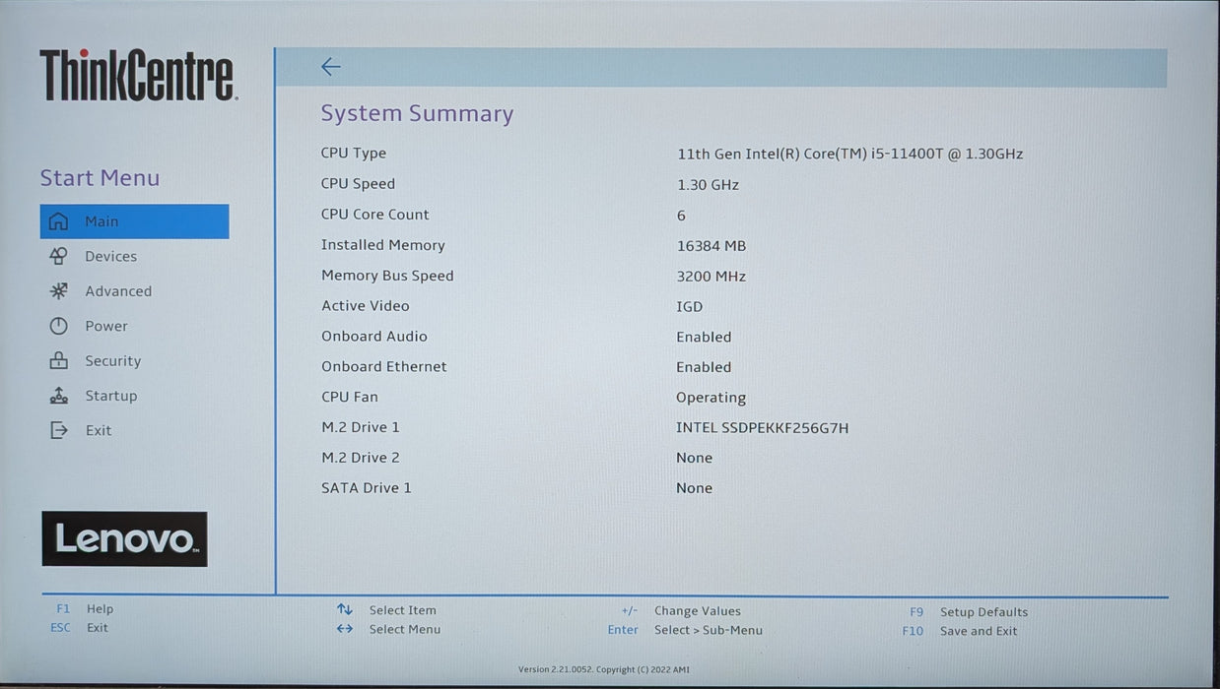Click the ThinkCentre logo

[x=138, y=75]
